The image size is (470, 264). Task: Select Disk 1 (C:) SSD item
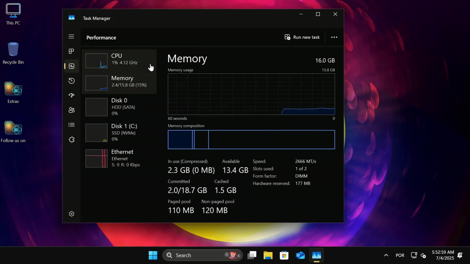(x=119, y=132)
